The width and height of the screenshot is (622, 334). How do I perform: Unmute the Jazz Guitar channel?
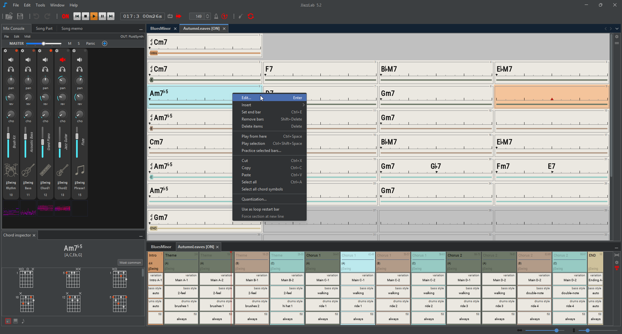63,60
